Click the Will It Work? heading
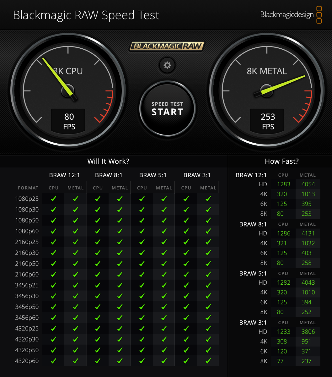Viewport: 332px width, 377px height. pos(108,161)
